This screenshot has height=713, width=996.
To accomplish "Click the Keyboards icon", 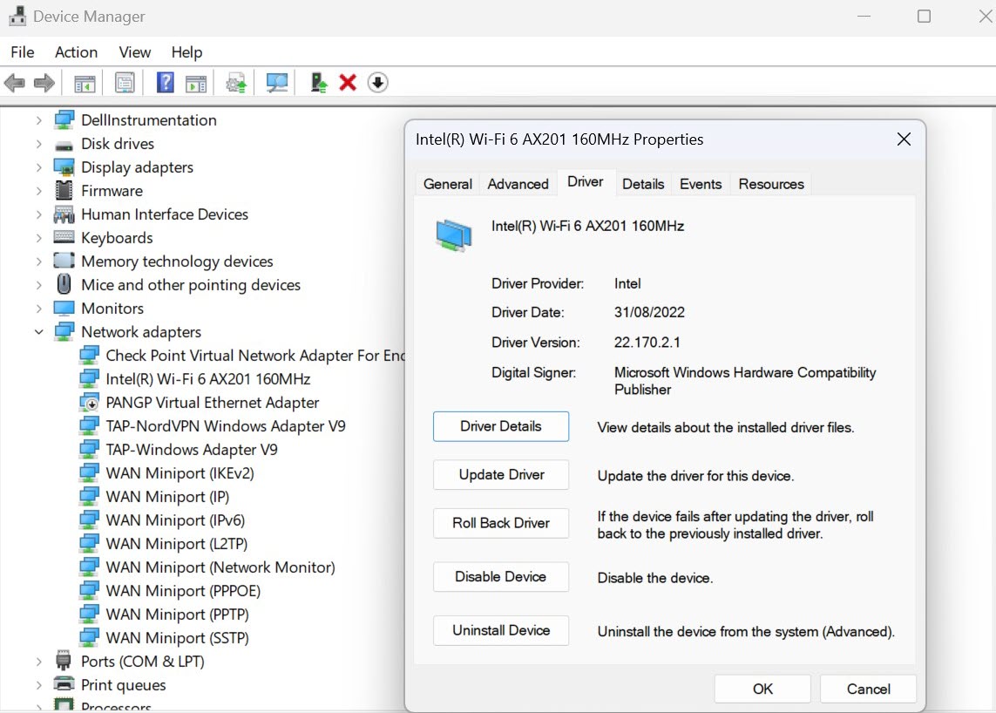I will [64, 238].
